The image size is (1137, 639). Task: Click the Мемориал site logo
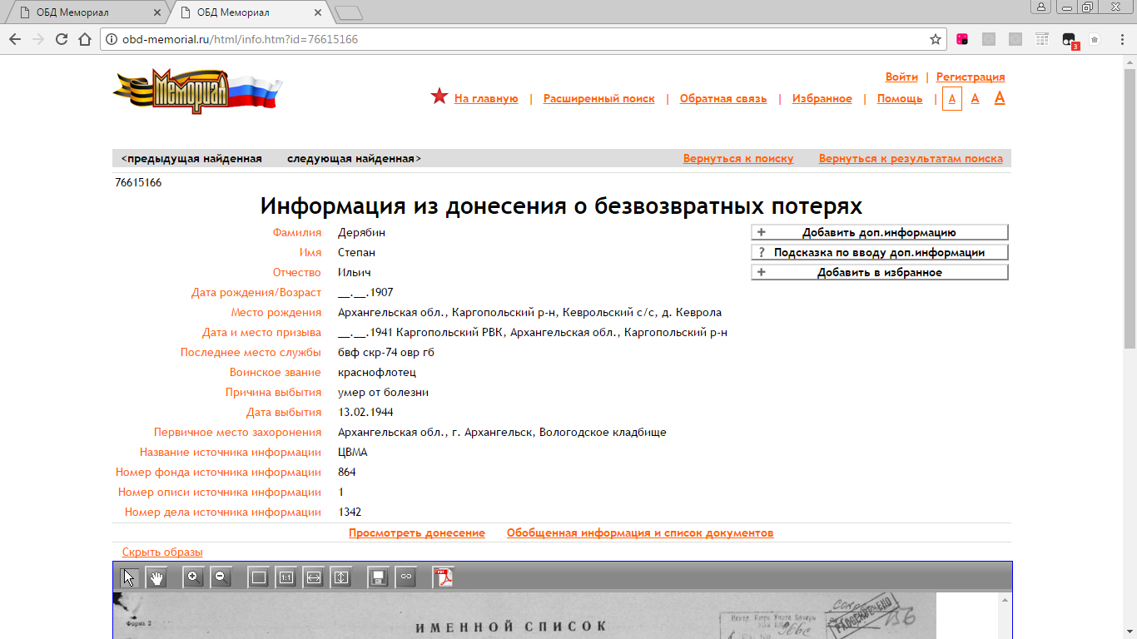click(197, 91)
